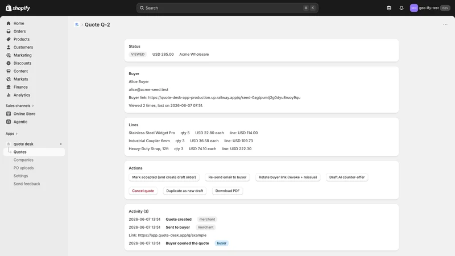Click the Agentic channel icon
The image size is (455, 256).
tap(9, 122)
